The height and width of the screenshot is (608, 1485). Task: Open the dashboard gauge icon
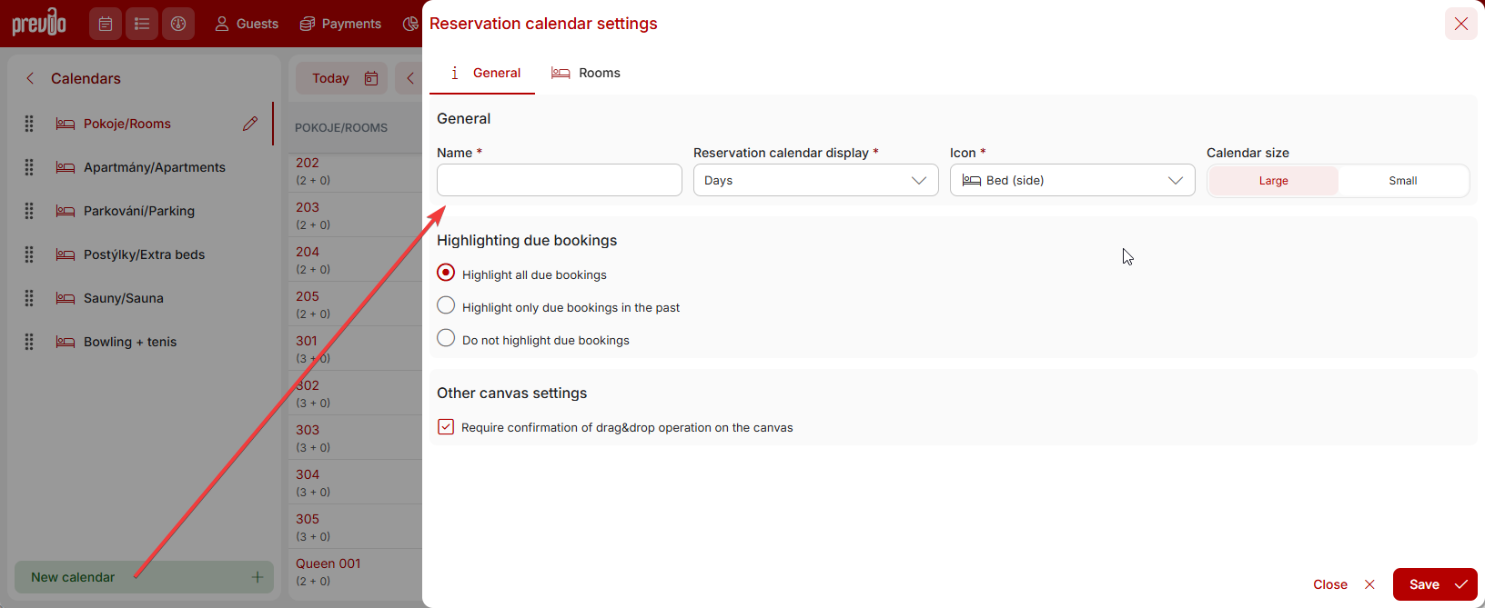(178, 24)
